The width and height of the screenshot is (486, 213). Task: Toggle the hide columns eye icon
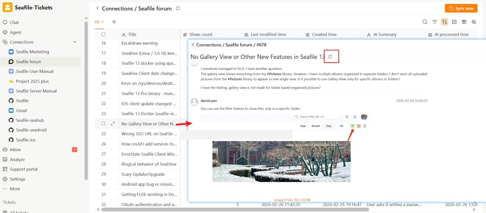click(x=474, y=22)
